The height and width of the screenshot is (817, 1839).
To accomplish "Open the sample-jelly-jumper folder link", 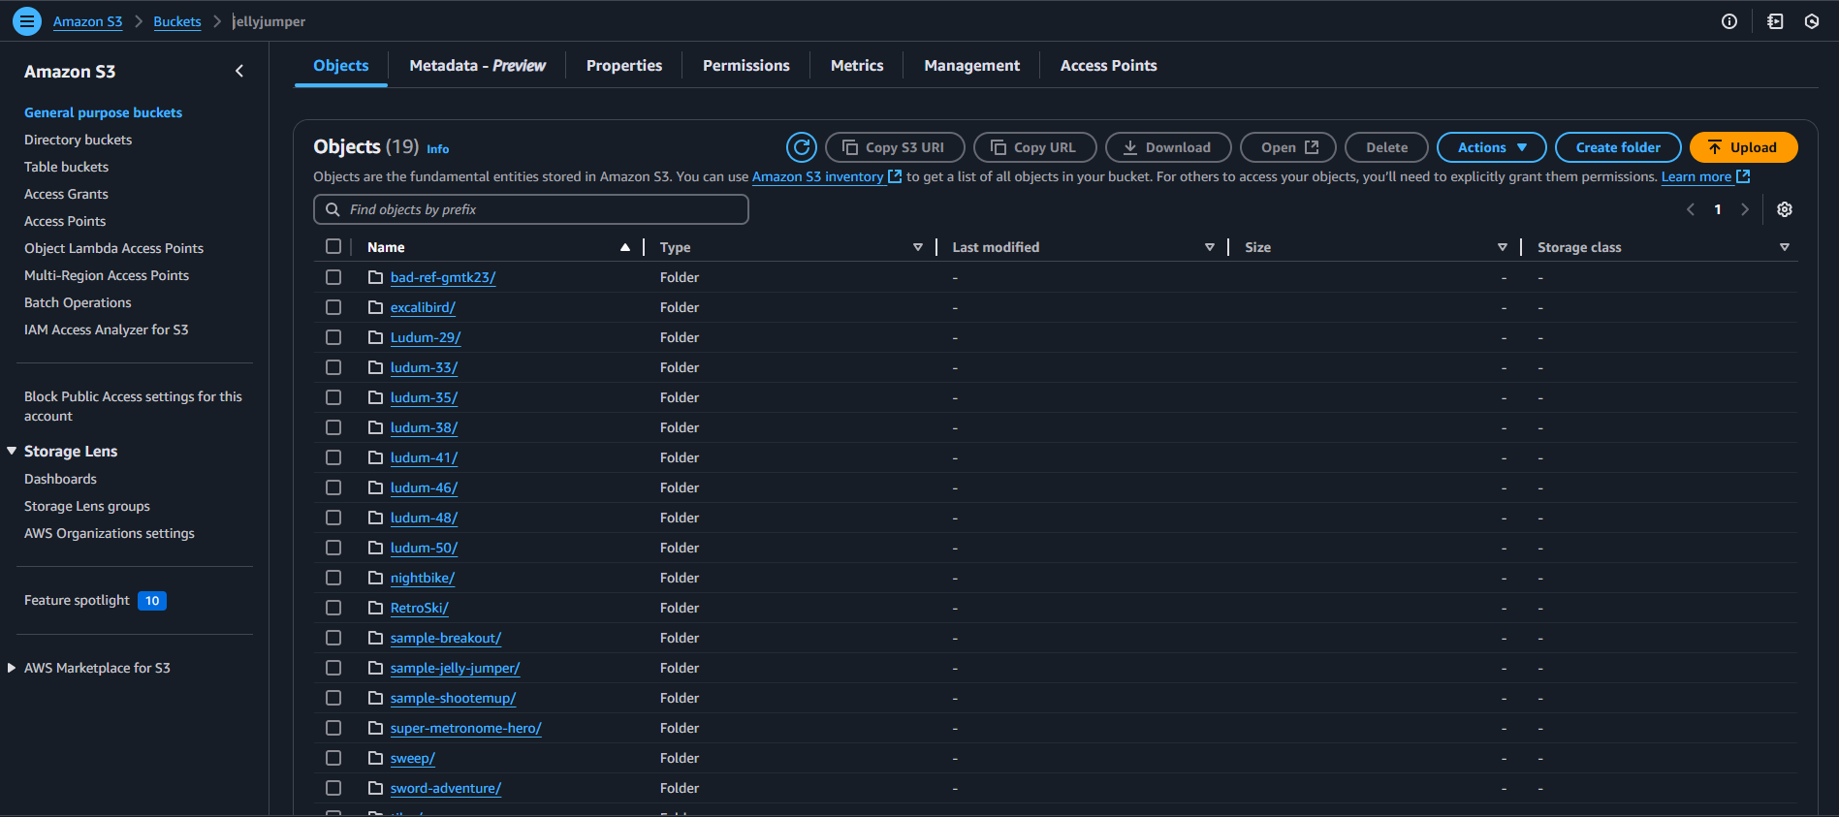I will click(455, 668).
